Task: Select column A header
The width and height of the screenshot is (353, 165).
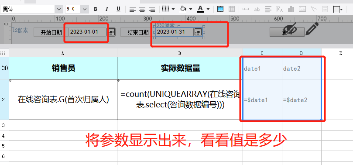Action: click(63, 53)
